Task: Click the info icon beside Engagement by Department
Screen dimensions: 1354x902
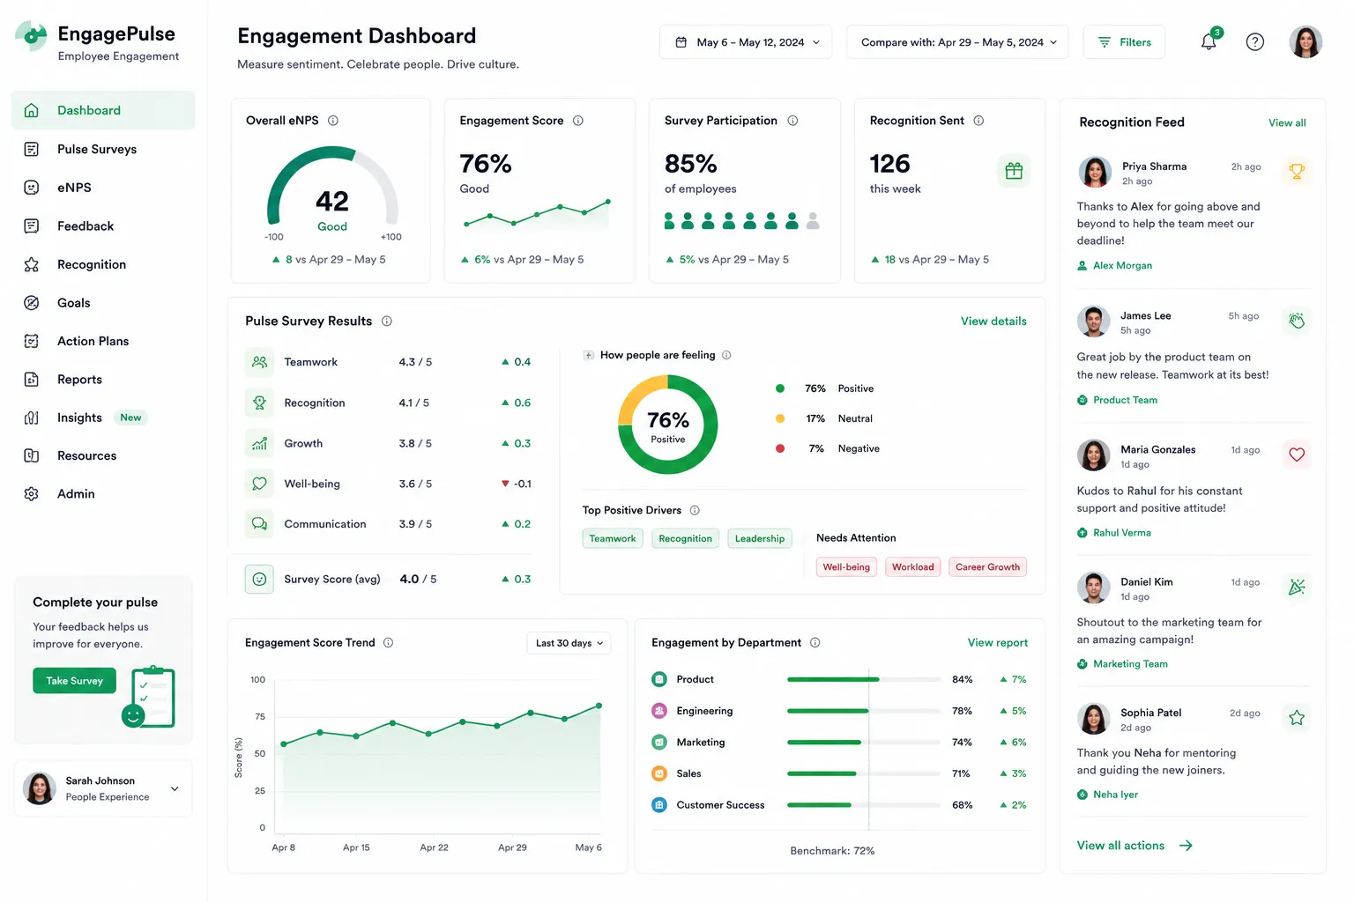Action: point(815,643)
